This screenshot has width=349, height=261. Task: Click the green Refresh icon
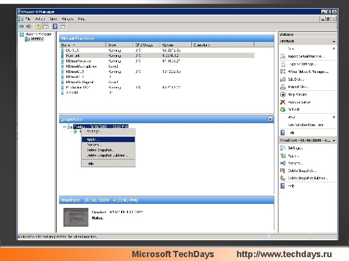point(283,109)
